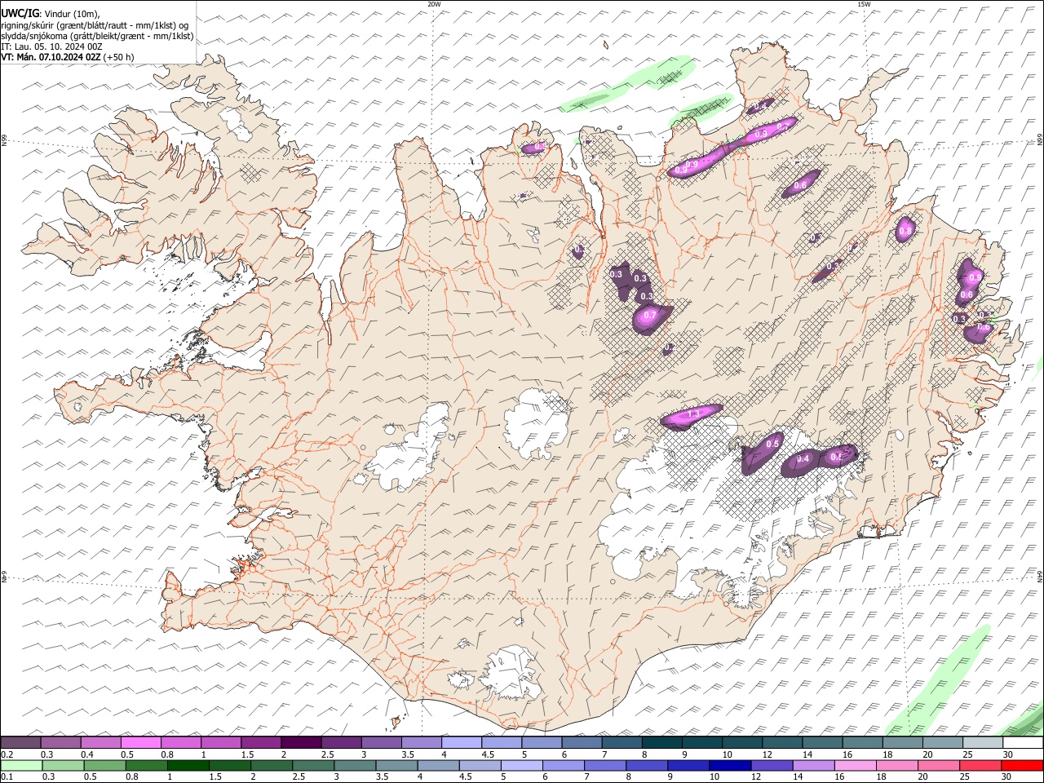Select bottom-row grey-green swatch at 3
Image resolution: width=1044 pixels, height=783 pixels.
pyautogui.click(x=355, y=765)
